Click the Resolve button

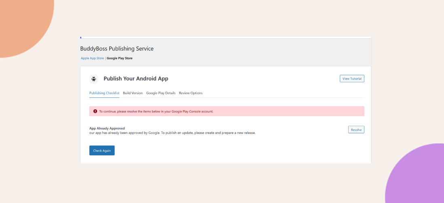click(x=356, y=130)
